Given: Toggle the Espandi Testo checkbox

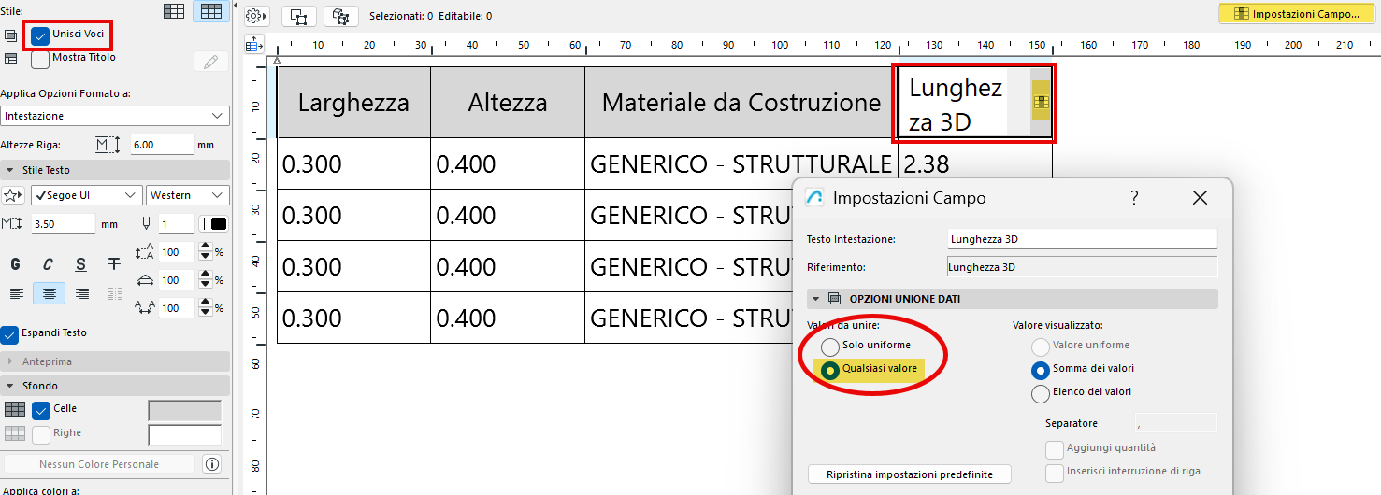Looking at the screenshot, I should 9,333.
